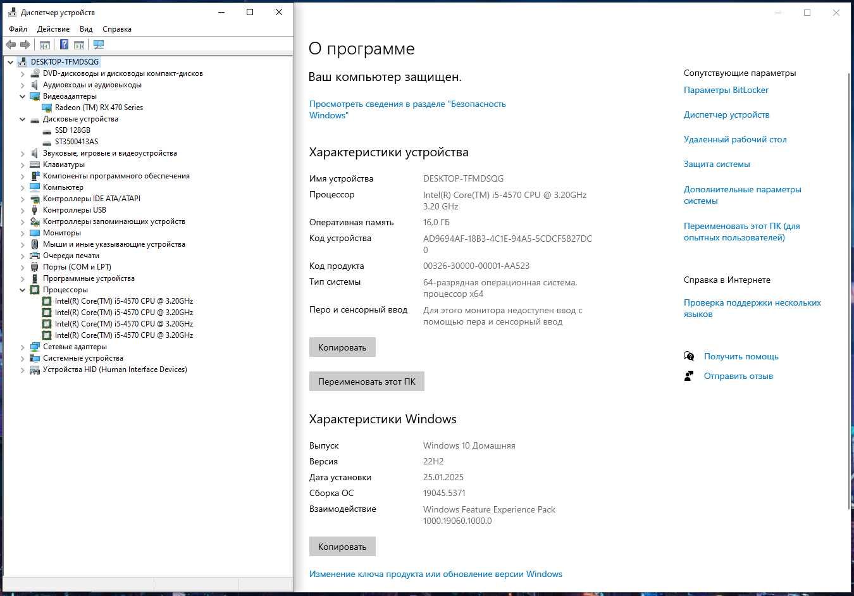The width and height of the screenshot is (854, 596).
Task: Click the Переименовать этот ПК button
Action: tap(367, 382)
